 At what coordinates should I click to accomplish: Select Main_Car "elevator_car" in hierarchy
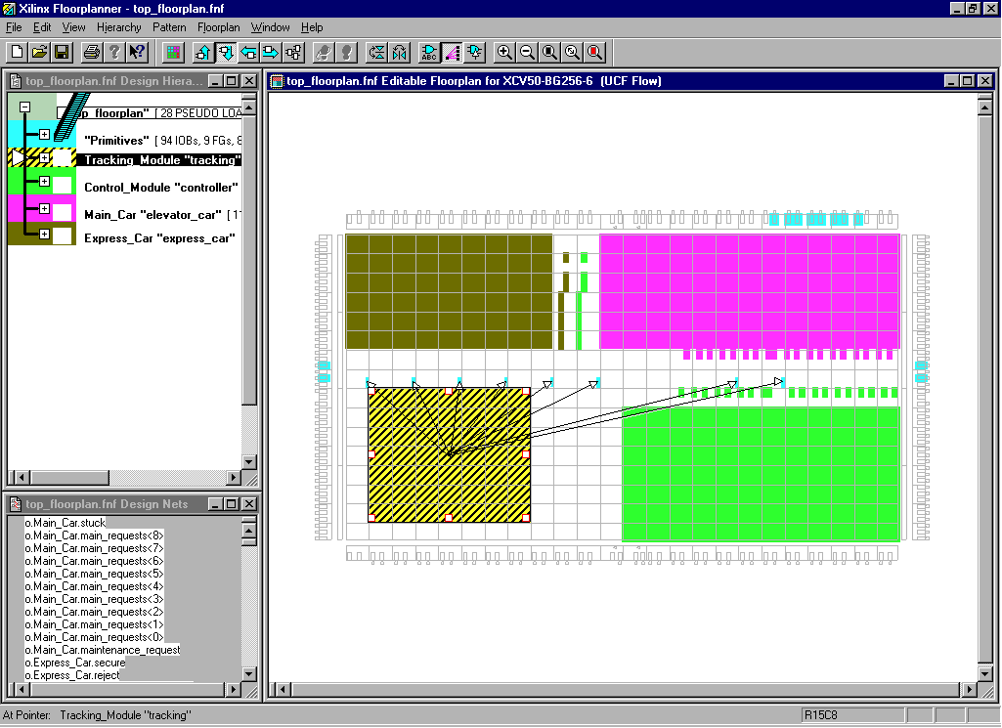click(x=152, y=214)
